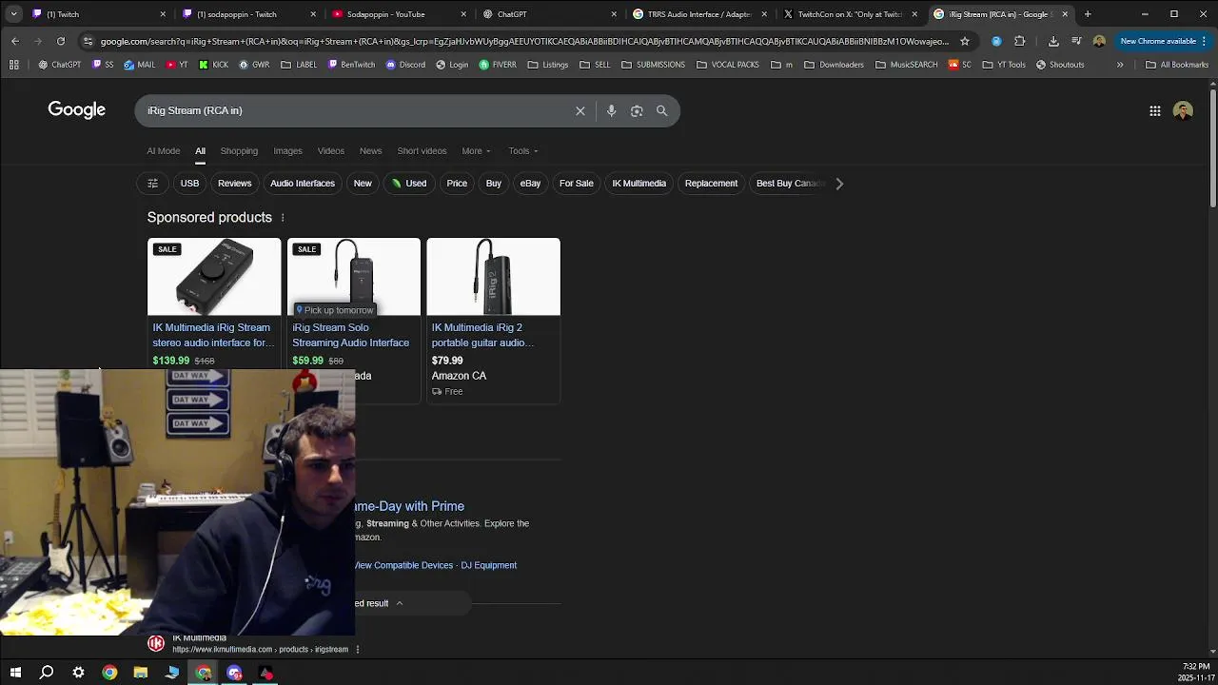1218x685 pixels.
Task: Bookmark this page with the star
Action: [x=964, y=41]
